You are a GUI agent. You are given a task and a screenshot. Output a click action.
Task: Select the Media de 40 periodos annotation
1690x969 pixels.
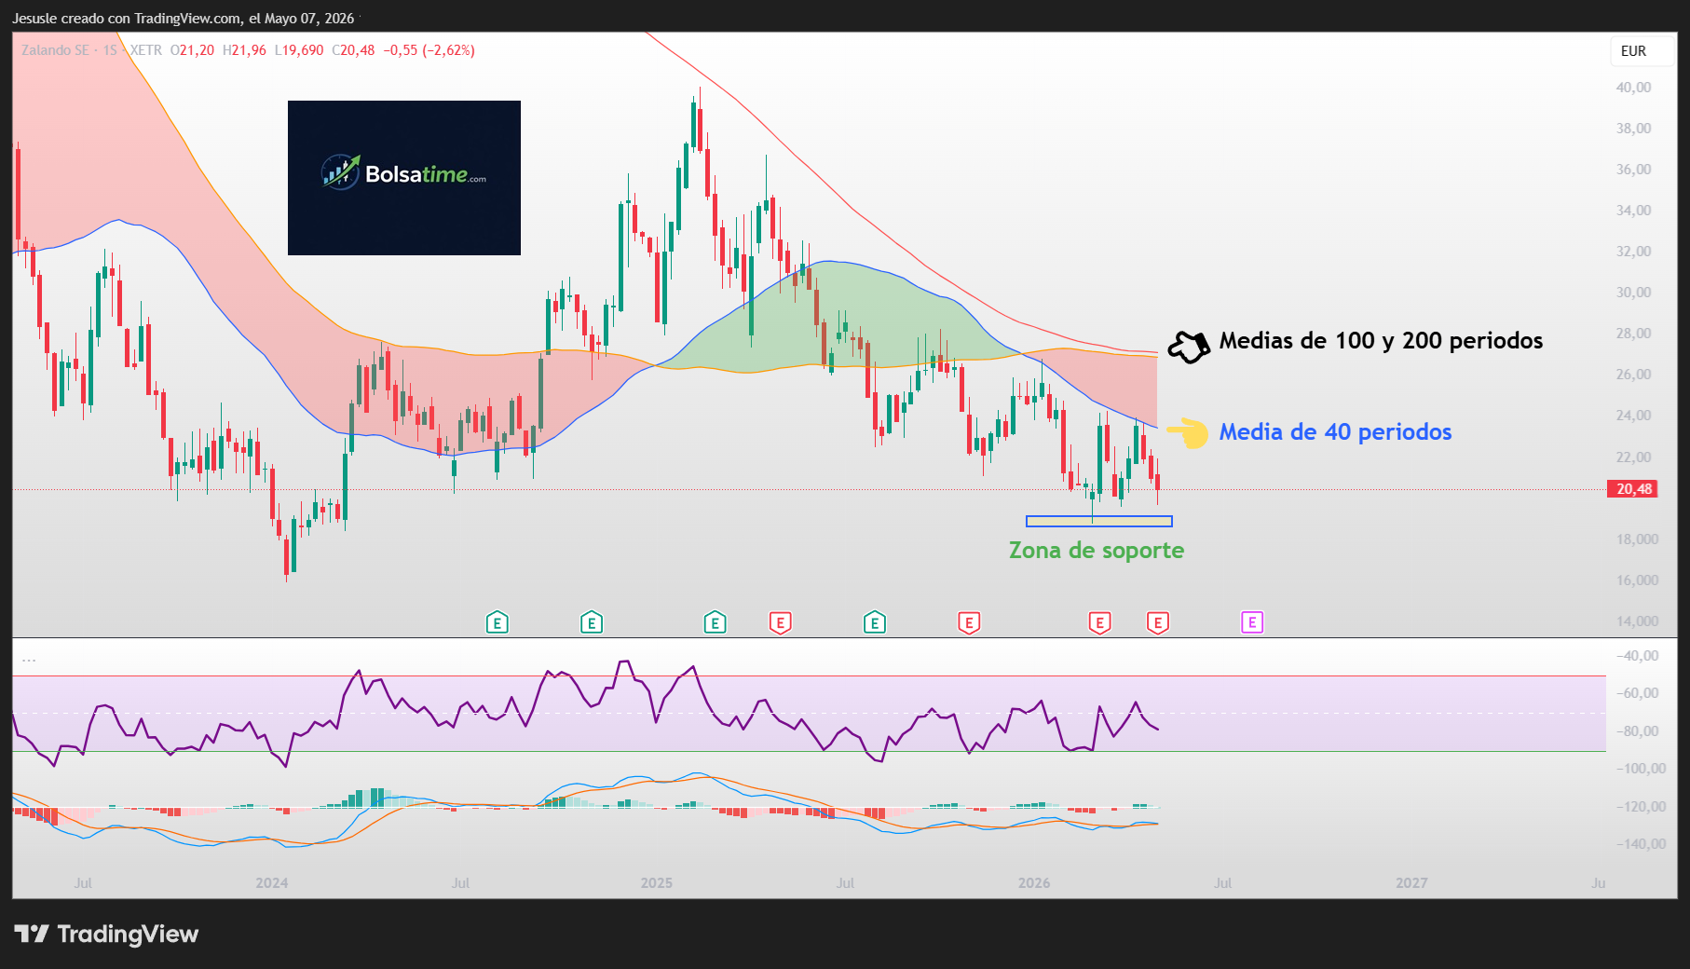(x=1335, y=432)
